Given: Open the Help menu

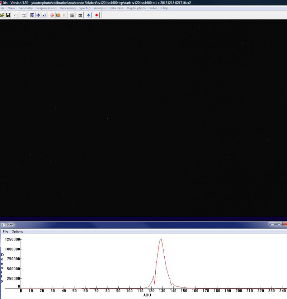Looking at the screenshot, I should [x=164, y=8].
